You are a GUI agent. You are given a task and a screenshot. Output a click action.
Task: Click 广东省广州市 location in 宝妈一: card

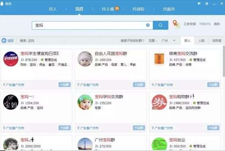(15, 128)
